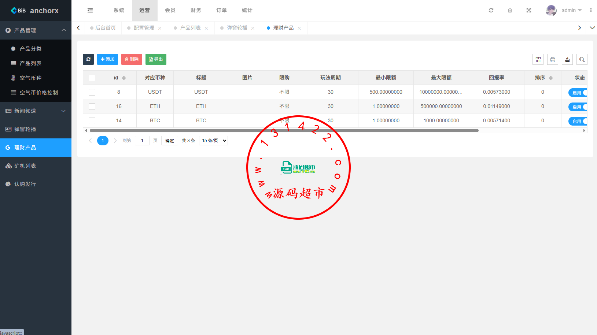
Task: Enable the checkbox for USDT row id 8
Action: [x=92, y=92]
